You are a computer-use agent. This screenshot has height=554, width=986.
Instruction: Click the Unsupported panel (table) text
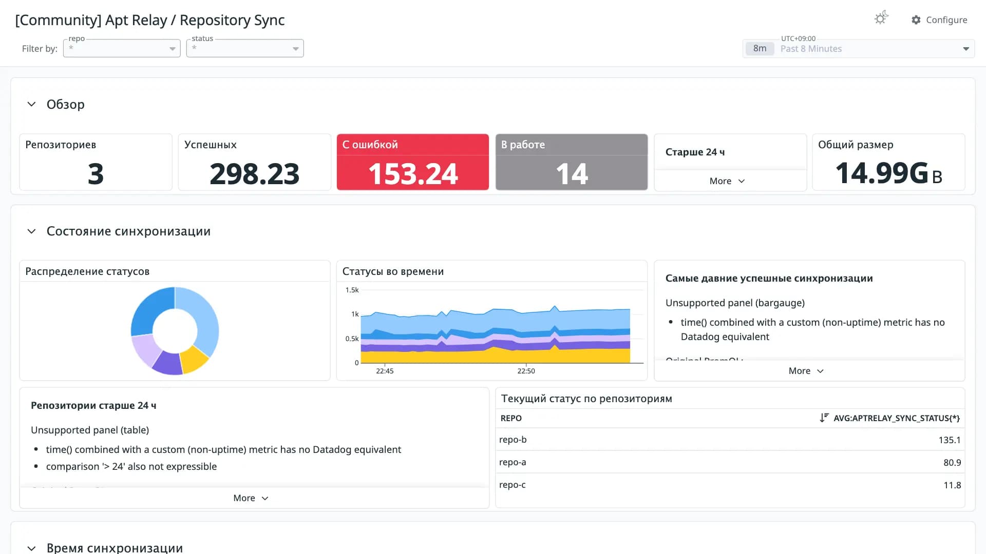click(90, 430)
